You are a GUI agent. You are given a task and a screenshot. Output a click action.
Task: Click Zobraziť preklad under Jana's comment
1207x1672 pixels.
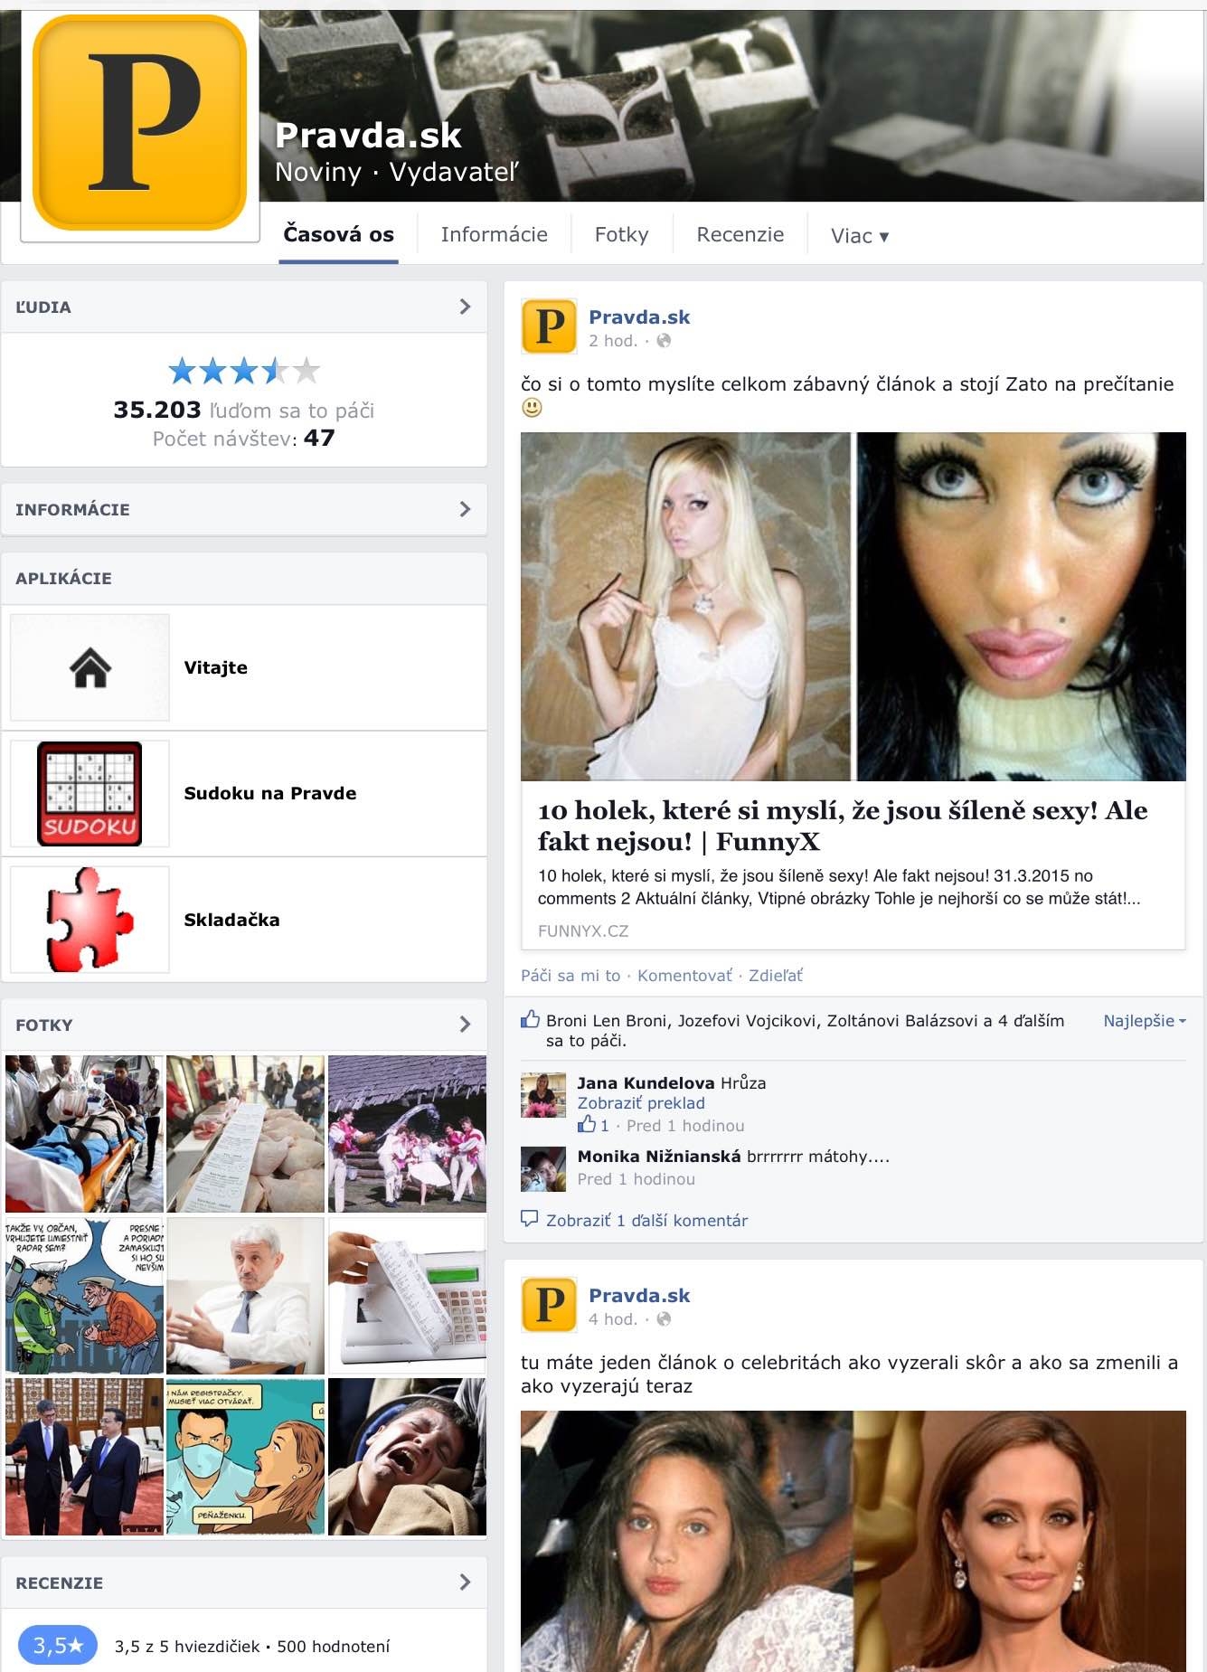pyautogui.click(x=640, y=1103)
